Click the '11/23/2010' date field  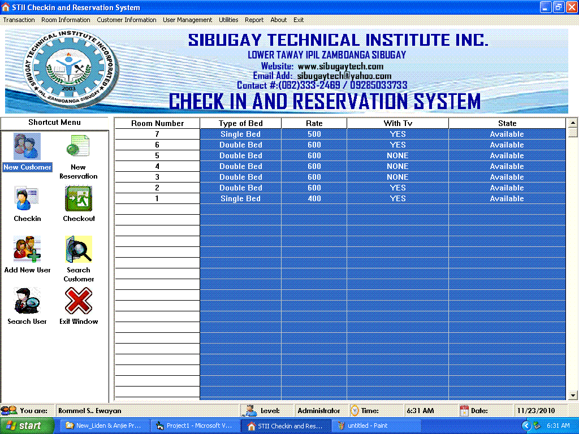click(x=540, y=410)
